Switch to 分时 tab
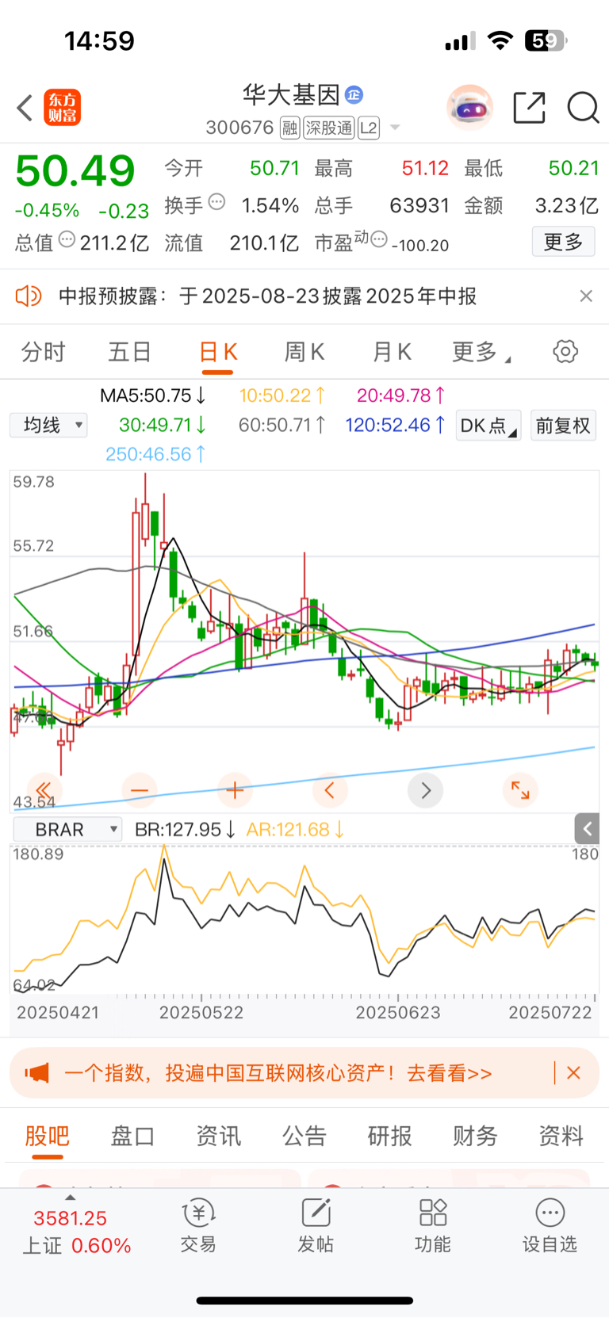 (x=44, y=352)
